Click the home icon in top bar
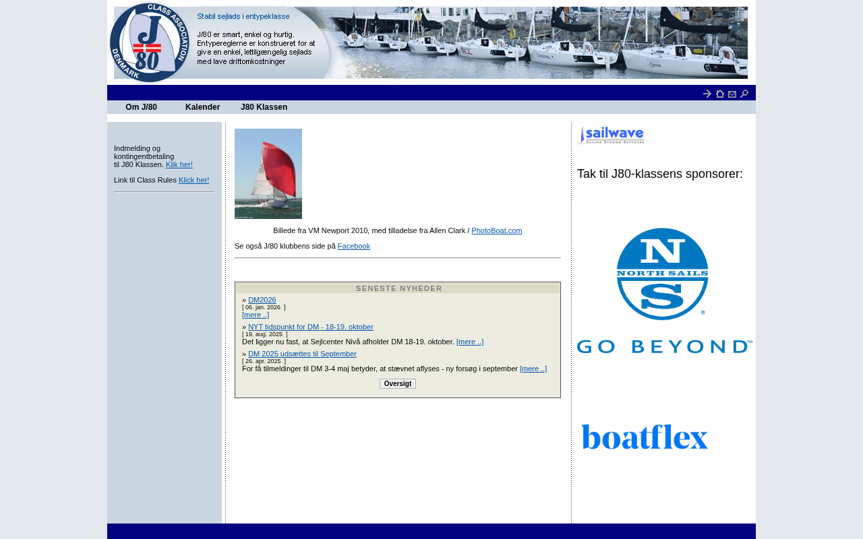This screenshot has width=863, height=539. tap(720, 94)
